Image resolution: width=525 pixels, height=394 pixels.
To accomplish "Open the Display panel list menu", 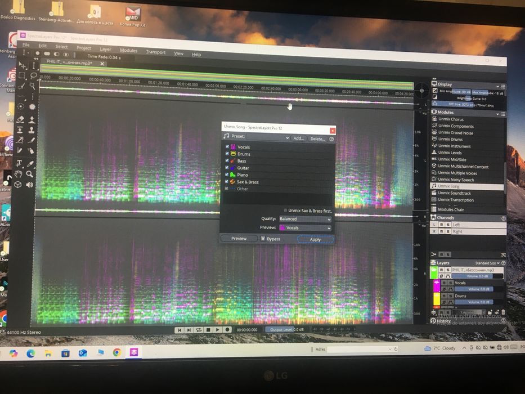I will [x=503, y=87].
